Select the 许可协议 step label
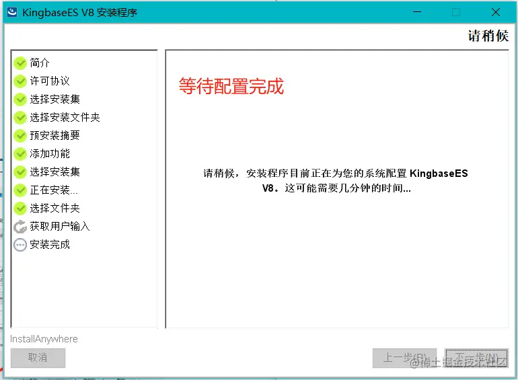 tap(50, 81)
